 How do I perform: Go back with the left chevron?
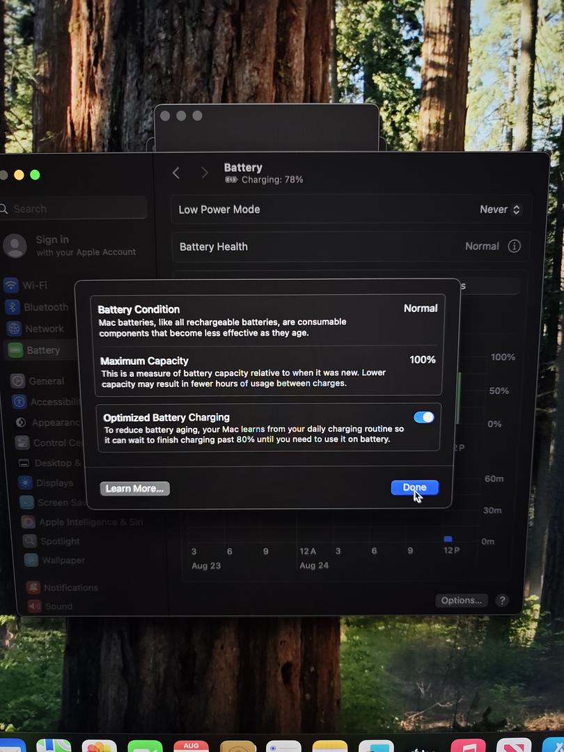(176, 173)
